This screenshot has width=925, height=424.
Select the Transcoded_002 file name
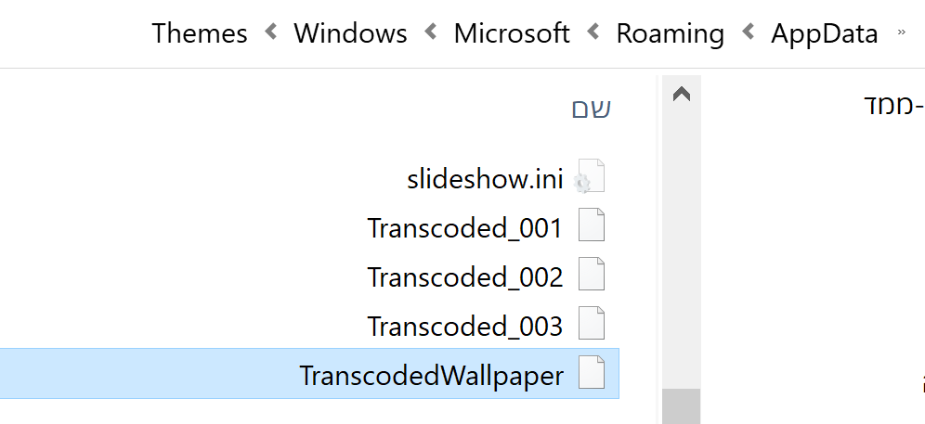click(x=465, y=276)
